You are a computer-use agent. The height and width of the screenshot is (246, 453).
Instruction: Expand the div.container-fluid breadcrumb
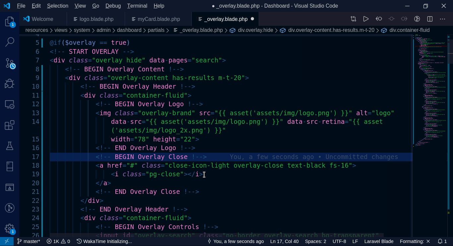(x=409, y=30)
